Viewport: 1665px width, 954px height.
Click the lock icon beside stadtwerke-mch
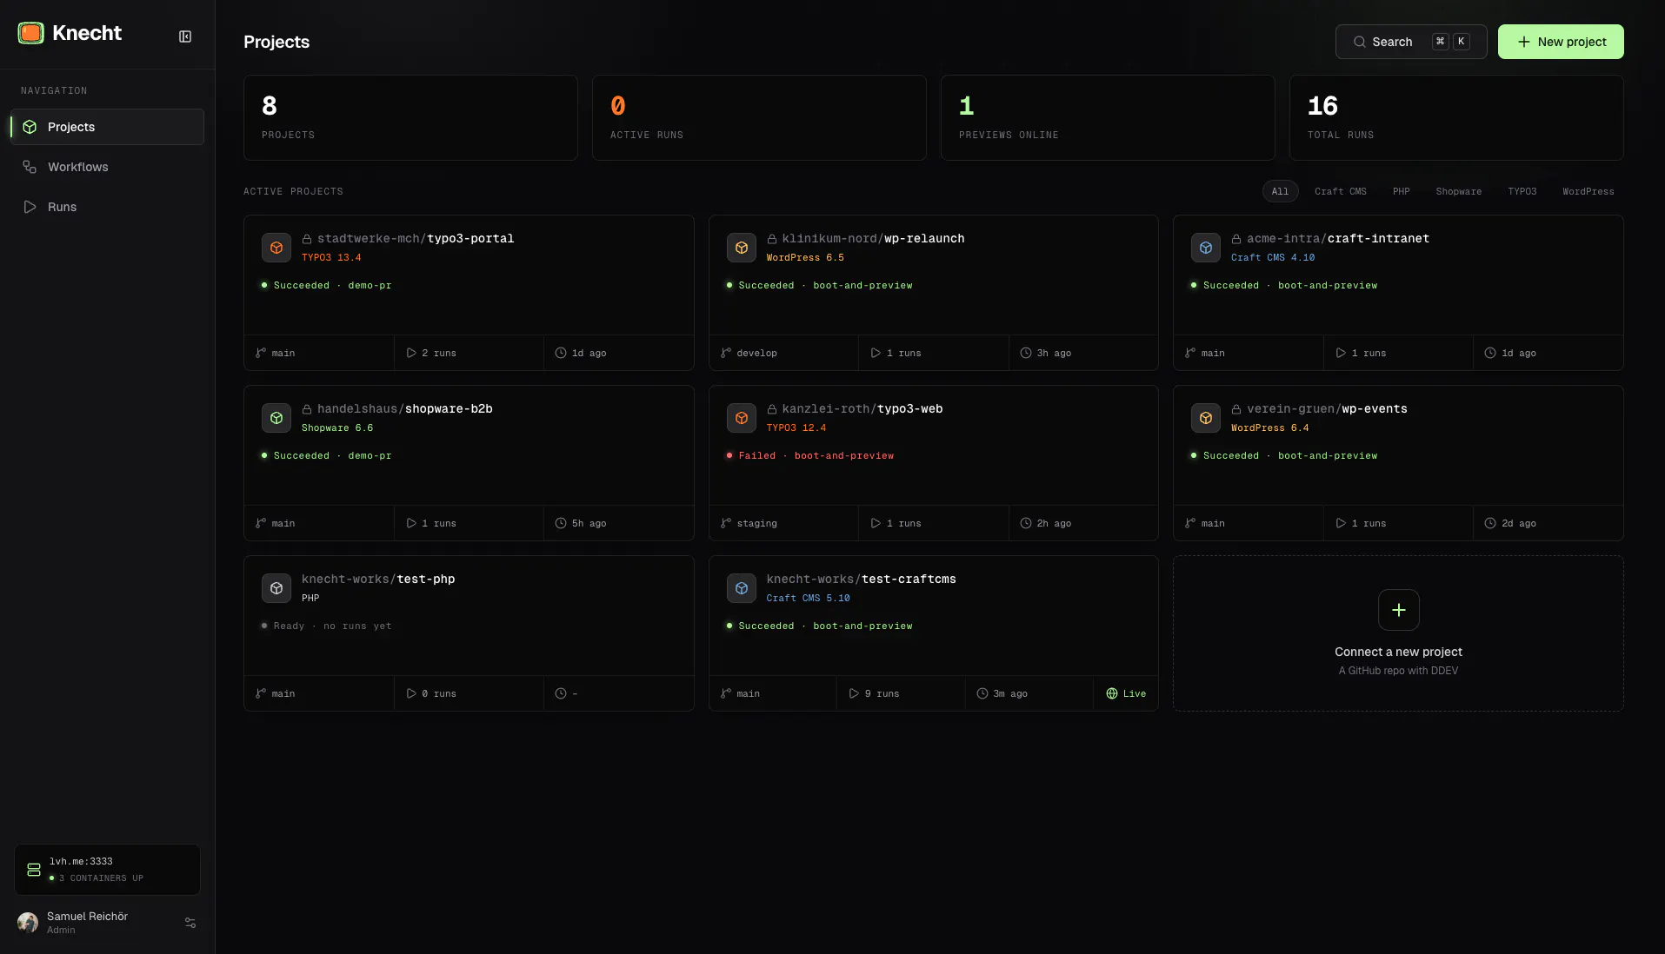307,238
